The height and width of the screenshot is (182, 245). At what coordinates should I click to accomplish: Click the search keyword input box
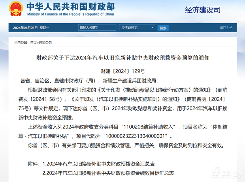(97, 27)
